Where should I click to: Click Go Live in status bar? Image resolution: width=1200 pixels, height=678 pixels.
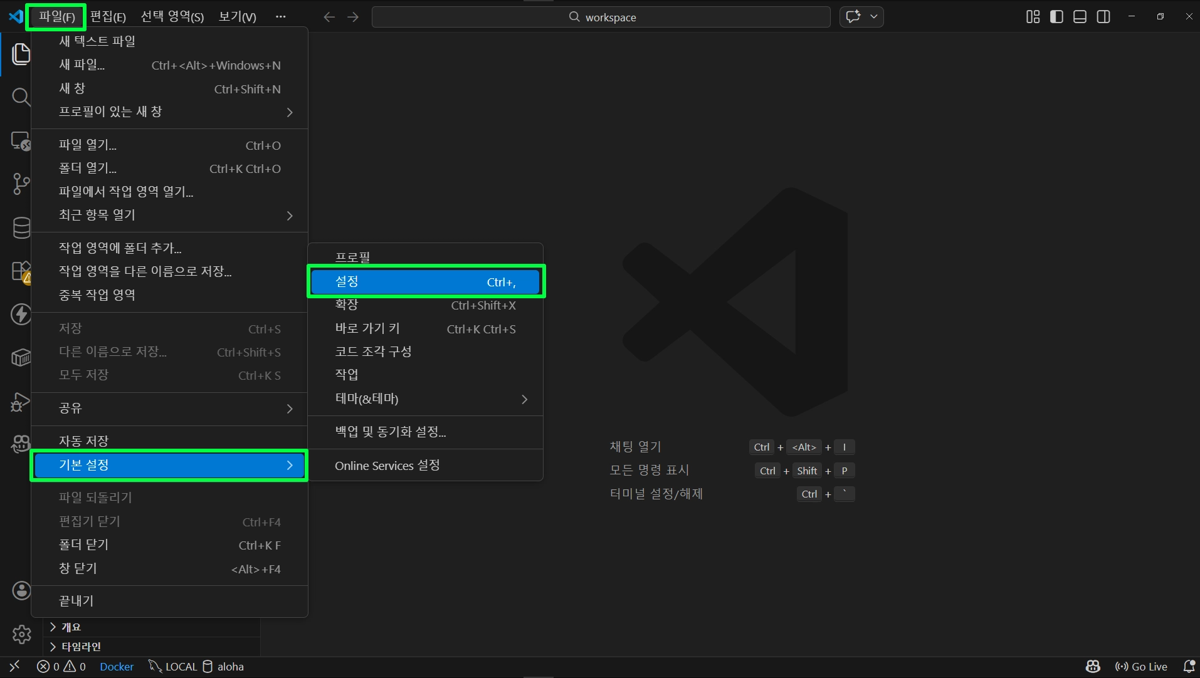1141,667
